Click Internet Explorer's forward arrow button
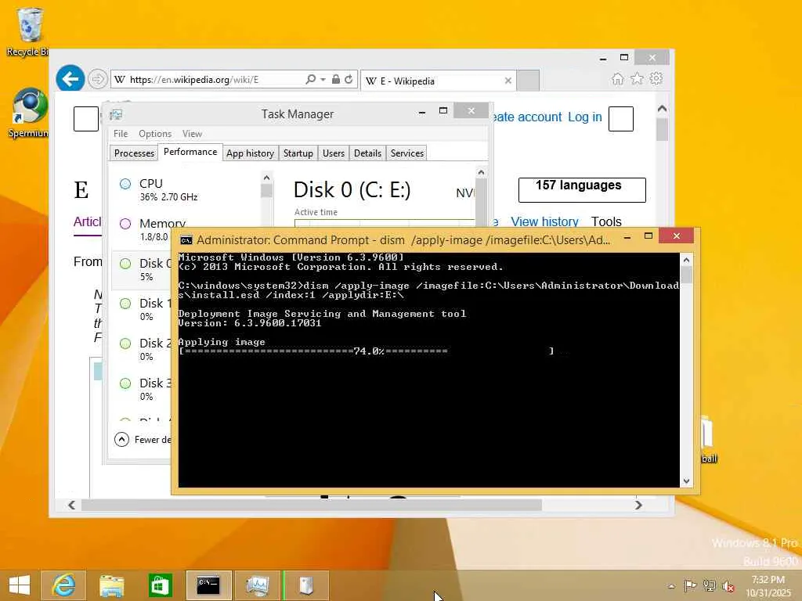This screenshot has height=601, width=802. click(x=97, y=79)
